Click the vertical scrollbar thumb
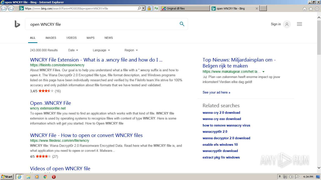This screenshot has width=321, height=180. (x=319, y=37)
